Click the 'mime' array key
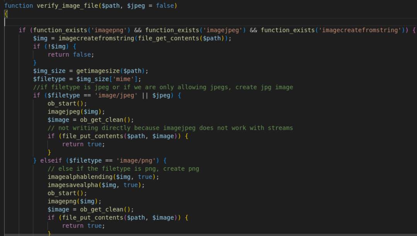This screenshot has width=417, height=236. tap(123, 79)
